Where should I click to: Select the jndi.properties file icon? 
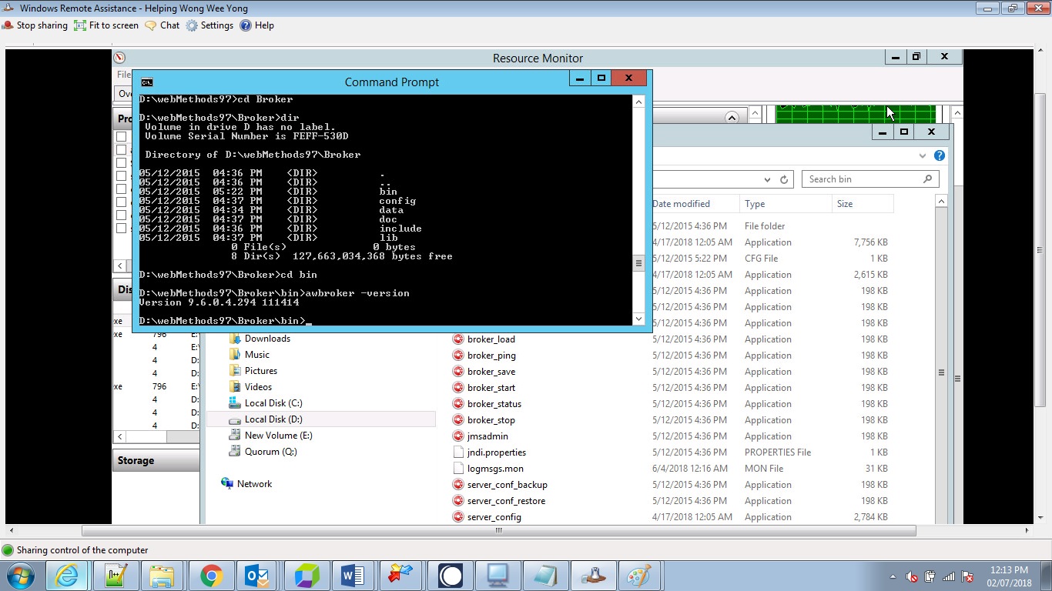coord(457,452)
